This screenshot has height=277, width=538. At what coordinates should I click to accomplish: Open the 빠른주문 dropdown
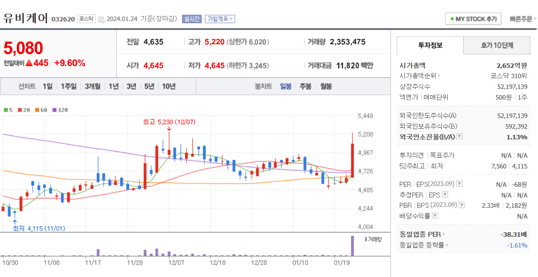click(523, 19)
